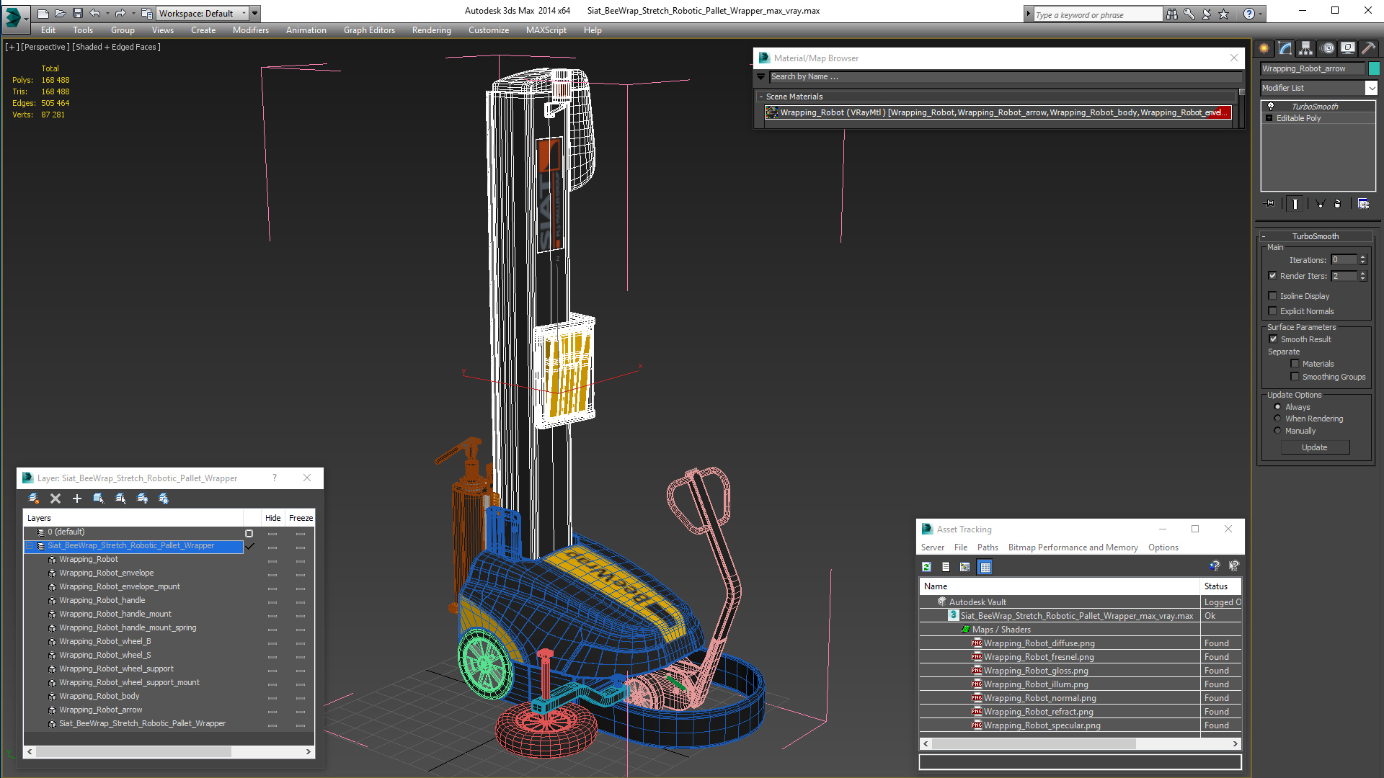Select the Always update option

tap(1278, 407)
